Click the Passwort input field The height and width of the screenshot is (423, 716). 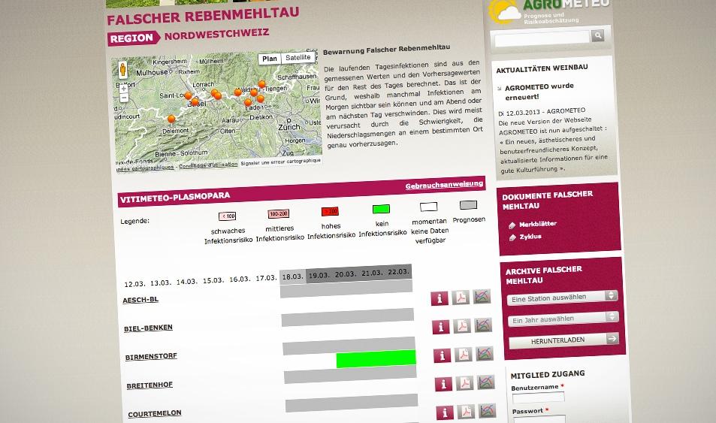[x=539, y=419]
